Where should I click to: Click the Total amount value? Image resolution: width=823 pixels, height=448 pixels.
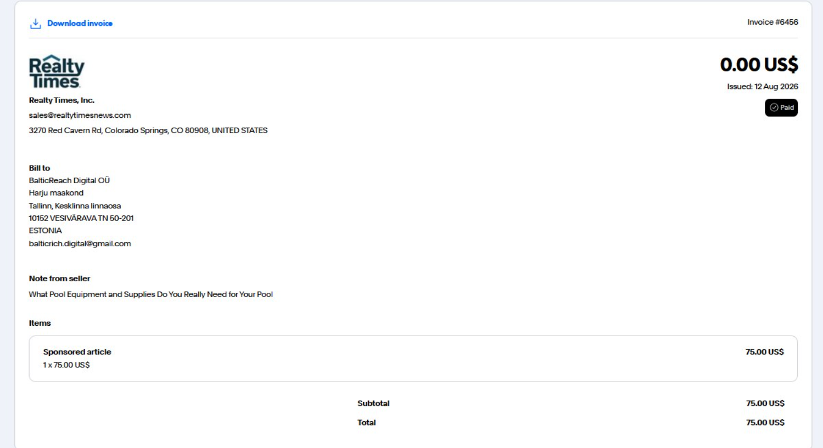(765, 423)
